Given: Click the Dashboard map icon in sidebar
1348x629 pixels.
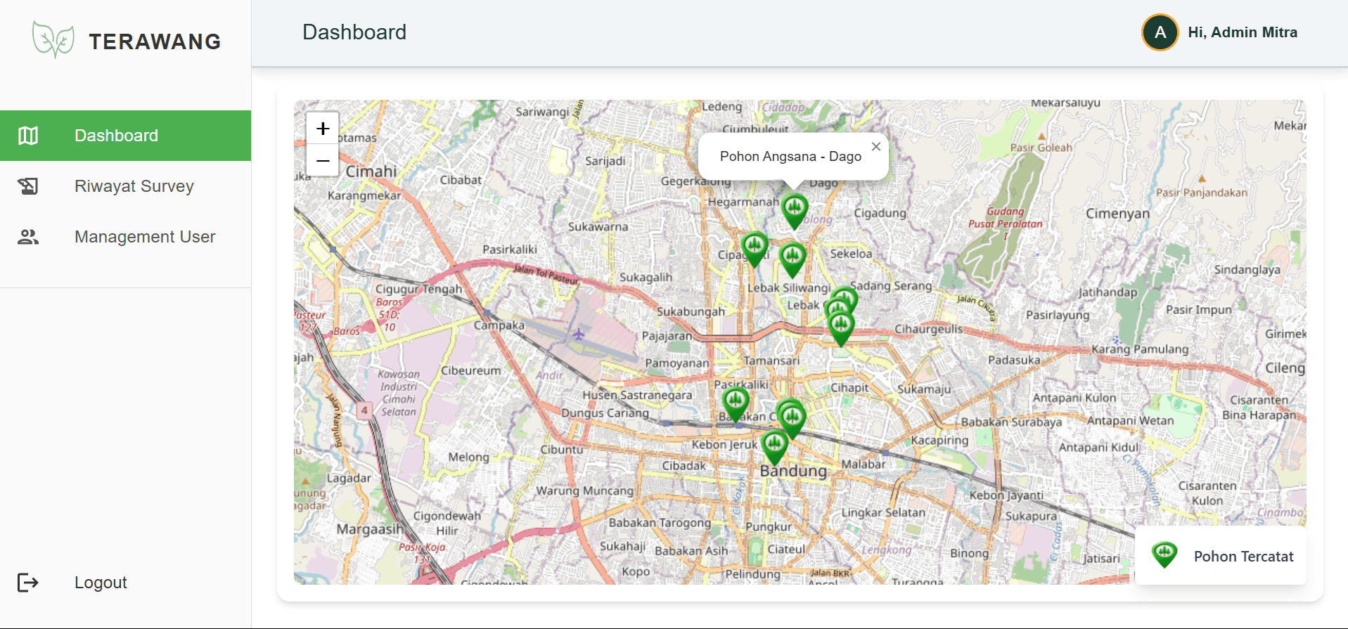Looking at the screenshot, I should (28, 136).
